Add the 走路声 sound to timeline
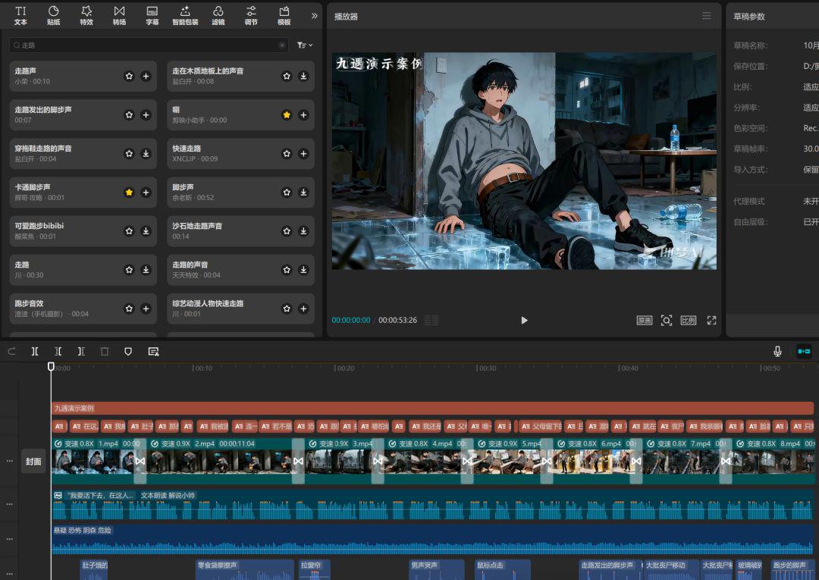819x580 pixels. (146, 76)
